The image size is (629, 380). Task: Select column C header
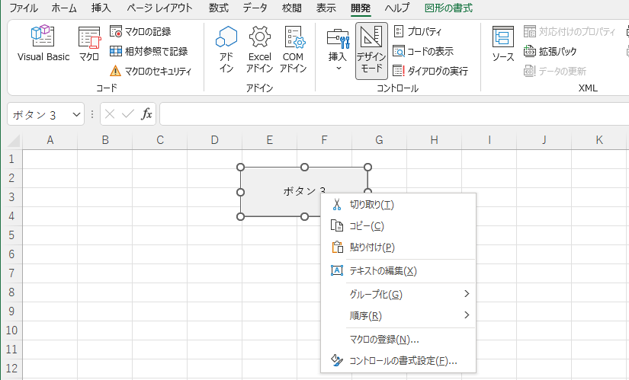point(159,140)
